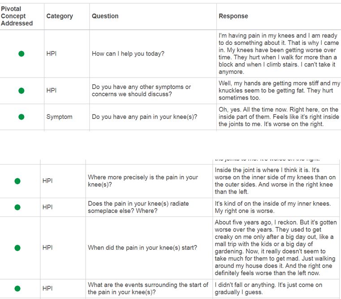This screenshot has width=341, height=299.
Task: Click the green dot for the 'radiate someplace else' question
Action: click(17, 207)
